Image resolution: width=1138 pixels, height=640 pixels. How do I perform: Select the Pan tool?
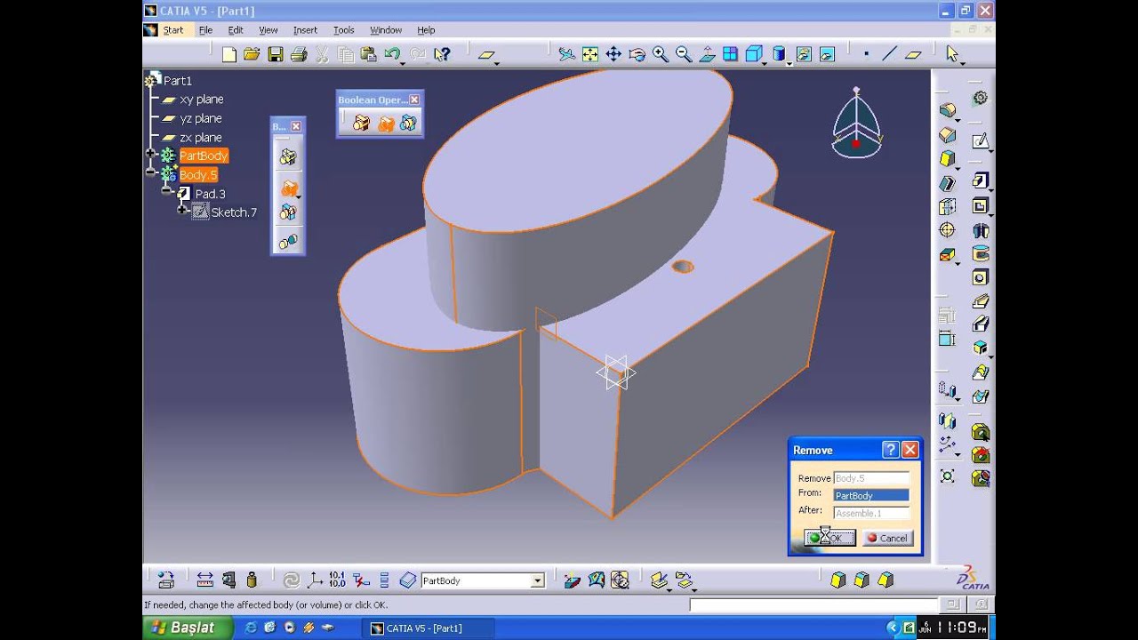pos(613,54)
